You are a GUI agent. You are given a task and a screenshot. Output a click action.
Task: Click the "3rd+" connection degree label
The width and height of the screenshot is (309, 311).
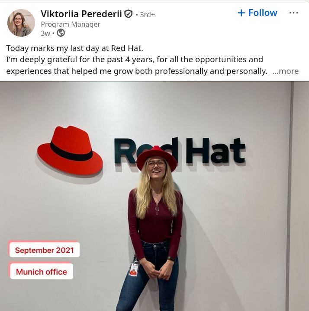(x=147, y=15)
